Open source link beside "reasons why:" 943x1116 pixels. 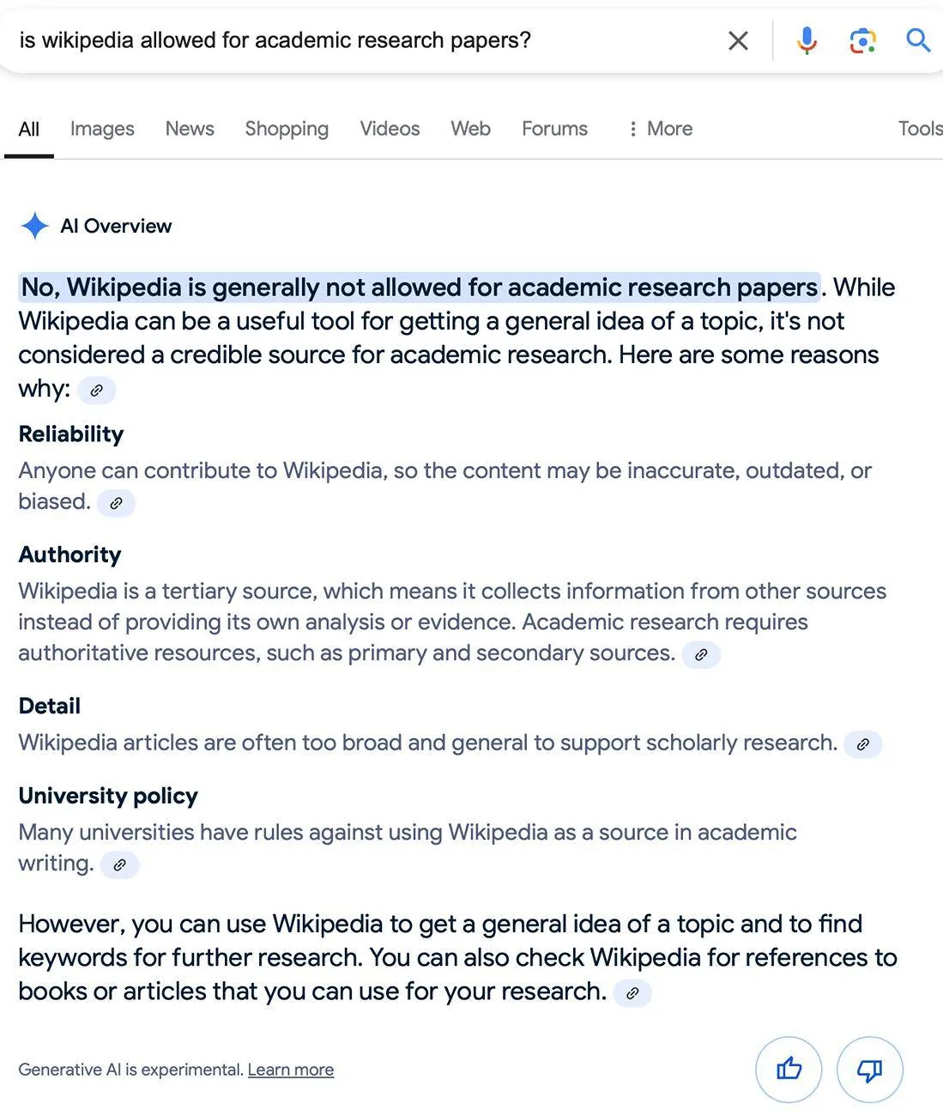point(97,391)
